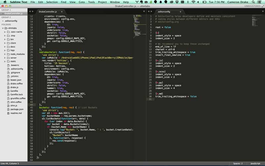Open readme.md in the sidebar
The height and width of the screenshot is (166, 265).
tap(16, 113)
